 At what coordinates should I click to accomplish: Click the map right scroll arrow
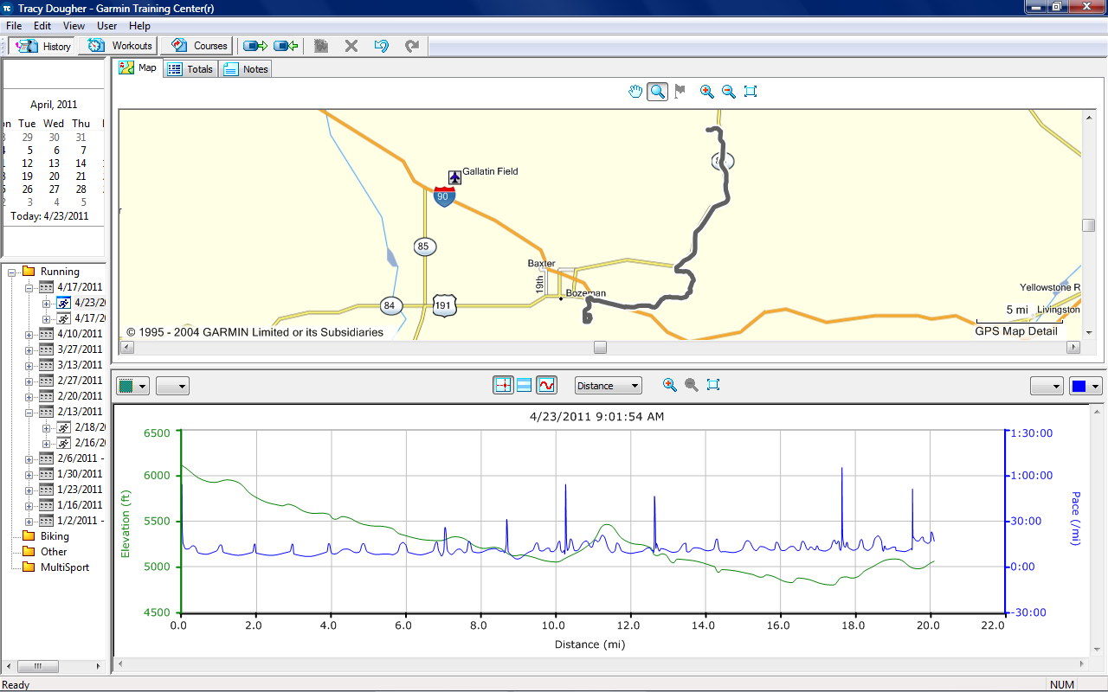(x=1074, y=347)
